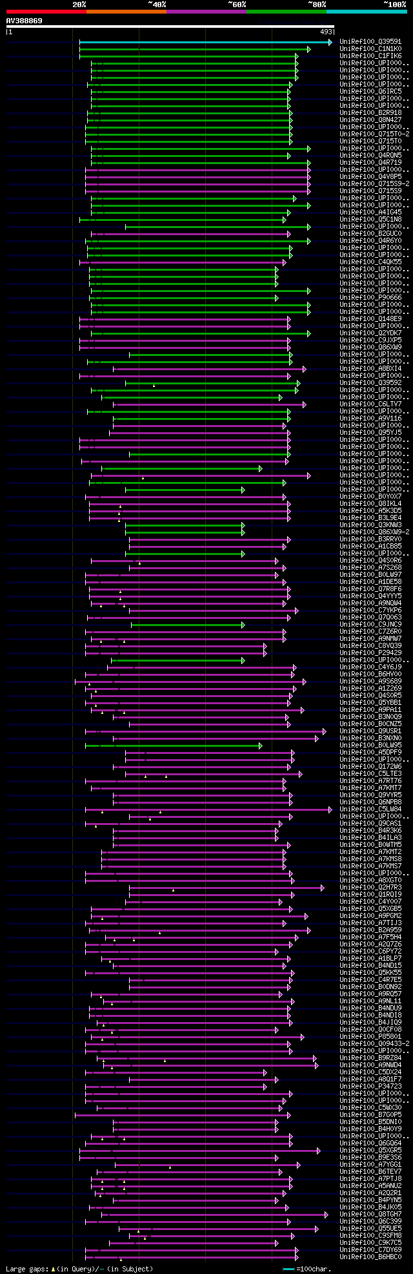
Task: Select the UniRef100_Q4RQN5 label
Action: click(x=370, y=156)
